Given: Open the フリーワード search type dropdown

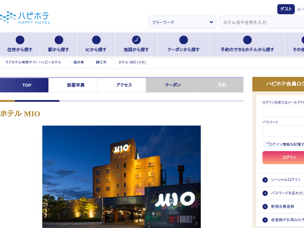Looking at the screenshot, I should click(182, 22).
